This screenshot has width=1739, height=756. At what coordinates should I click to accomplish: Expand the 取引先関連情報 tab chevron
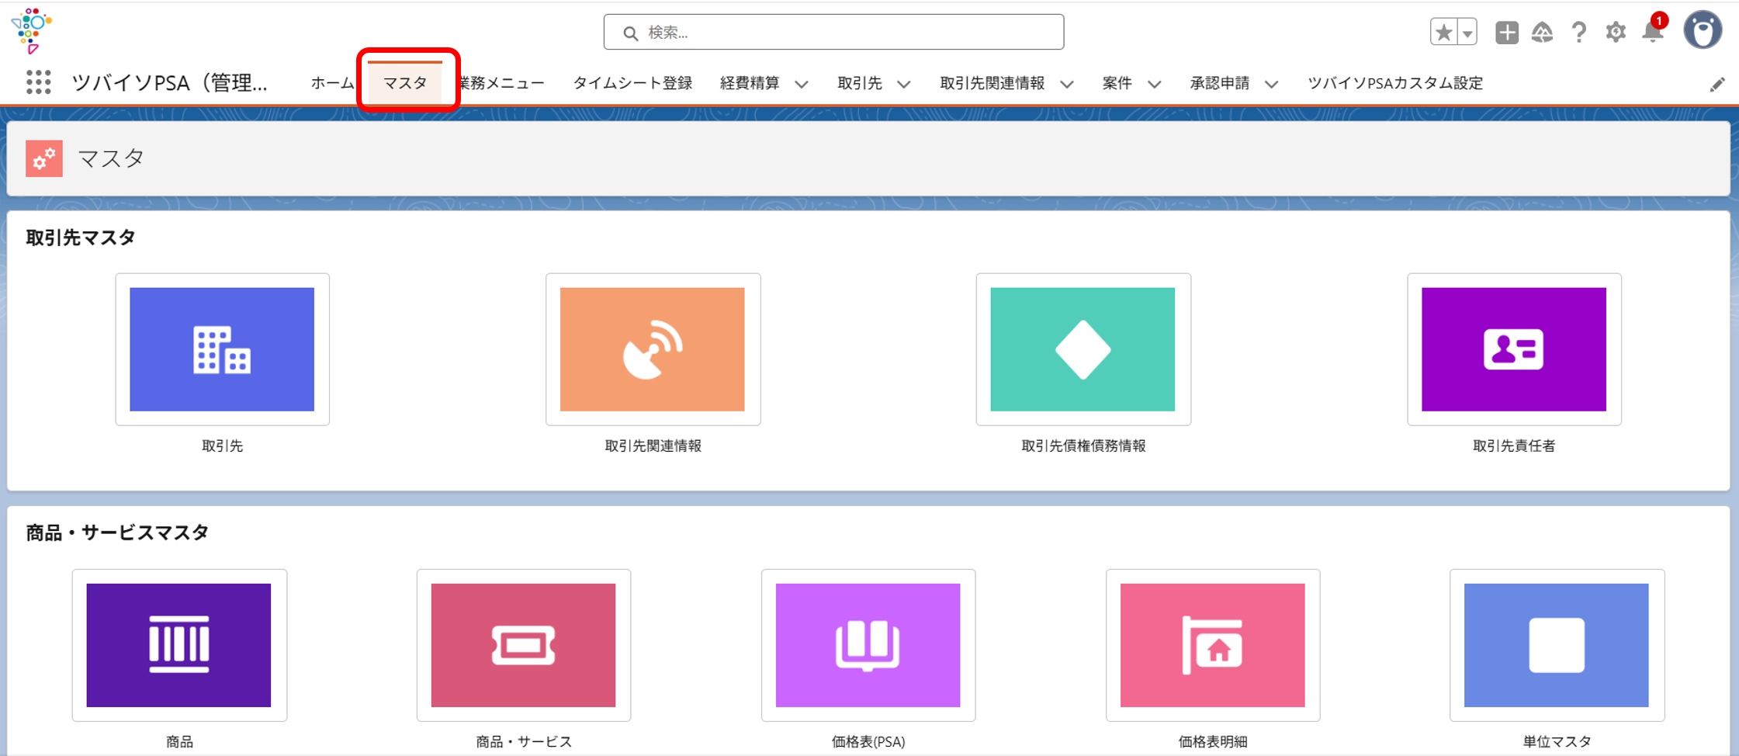click(x=1067, y=84)
